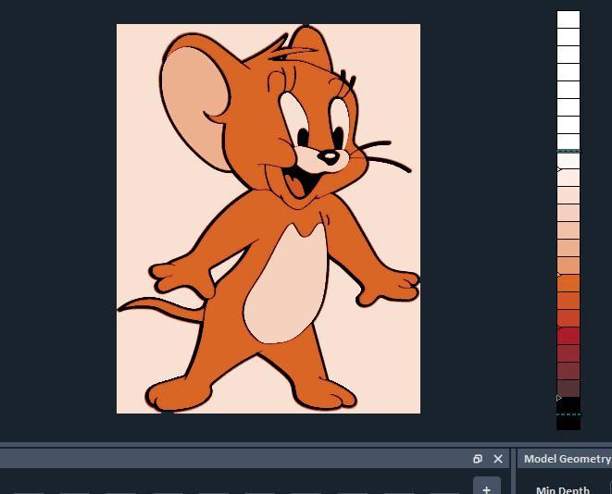Click the teal dashed line below the white segments
The image size is (612, 494).
pos(568,151)
